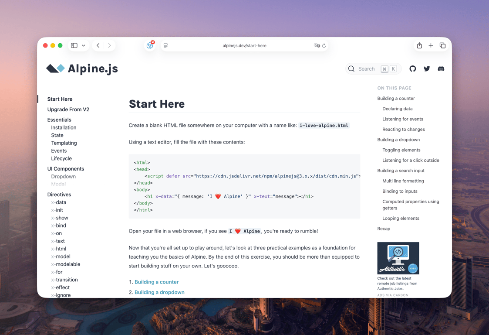Screen dimensions: 489x335
Task: Open the x-data directive page
Action: [x=59, y=202]
